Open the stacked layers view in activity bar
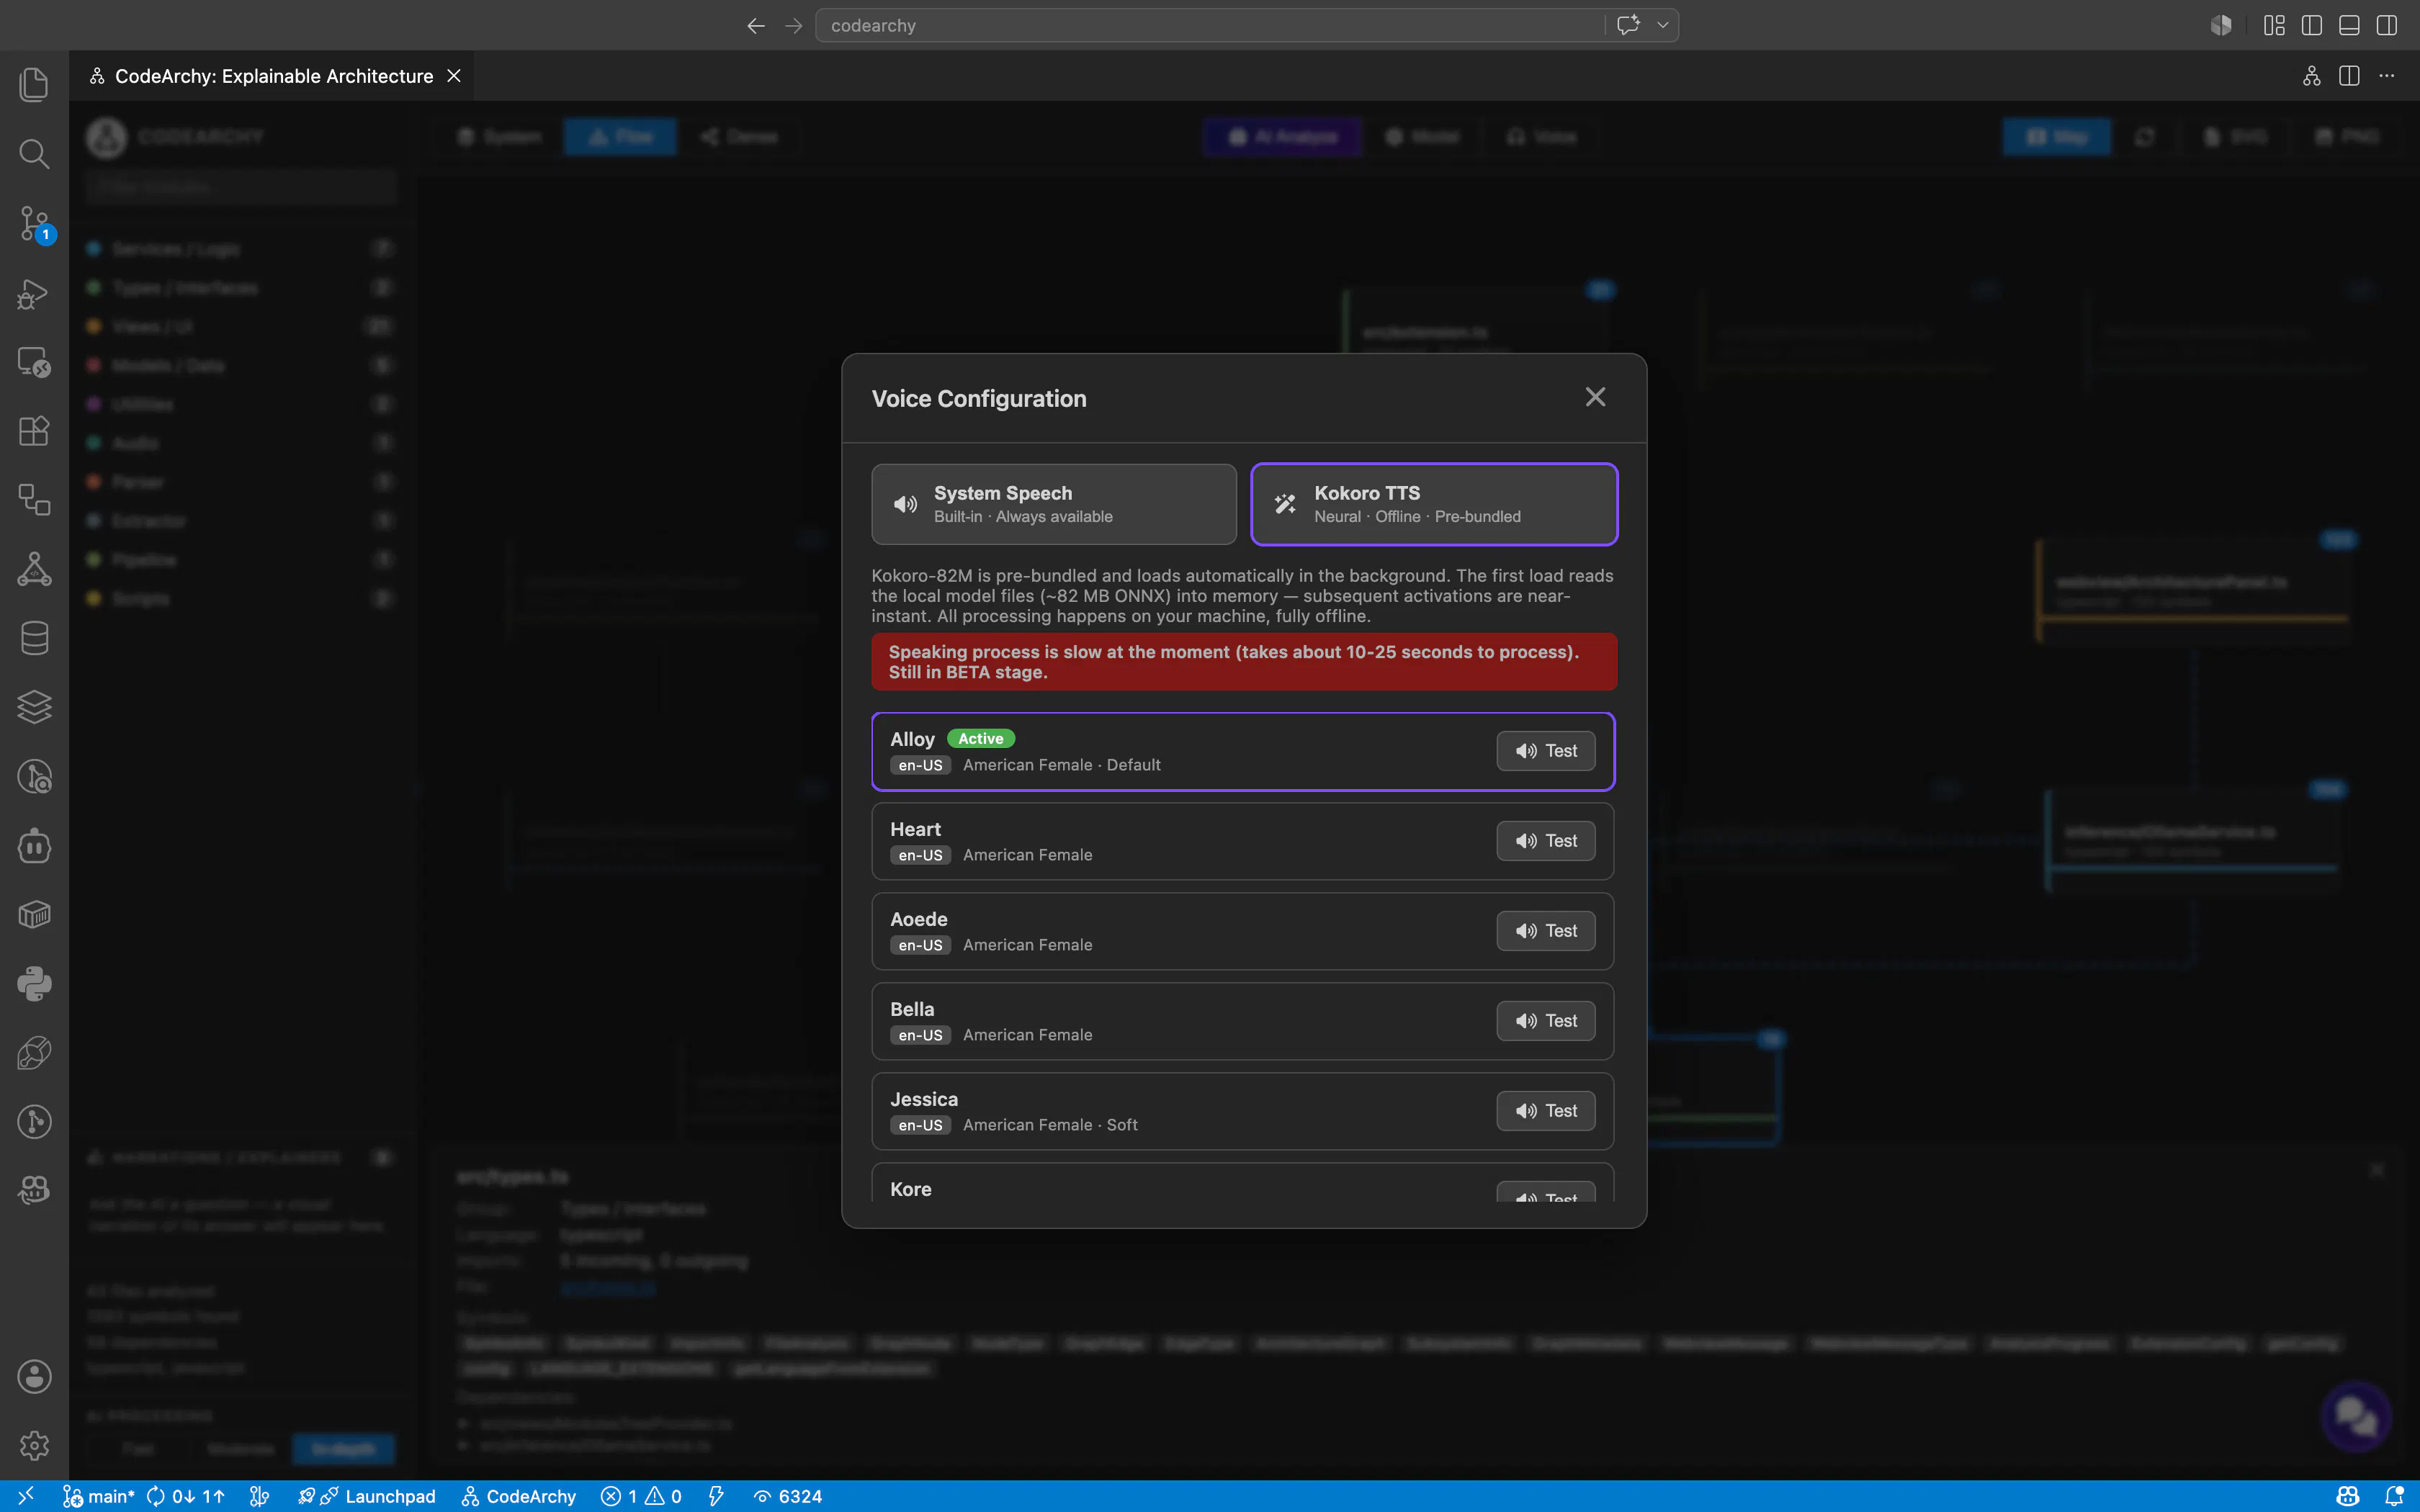Viewport: 2420px width, 1512px height. 34,707
